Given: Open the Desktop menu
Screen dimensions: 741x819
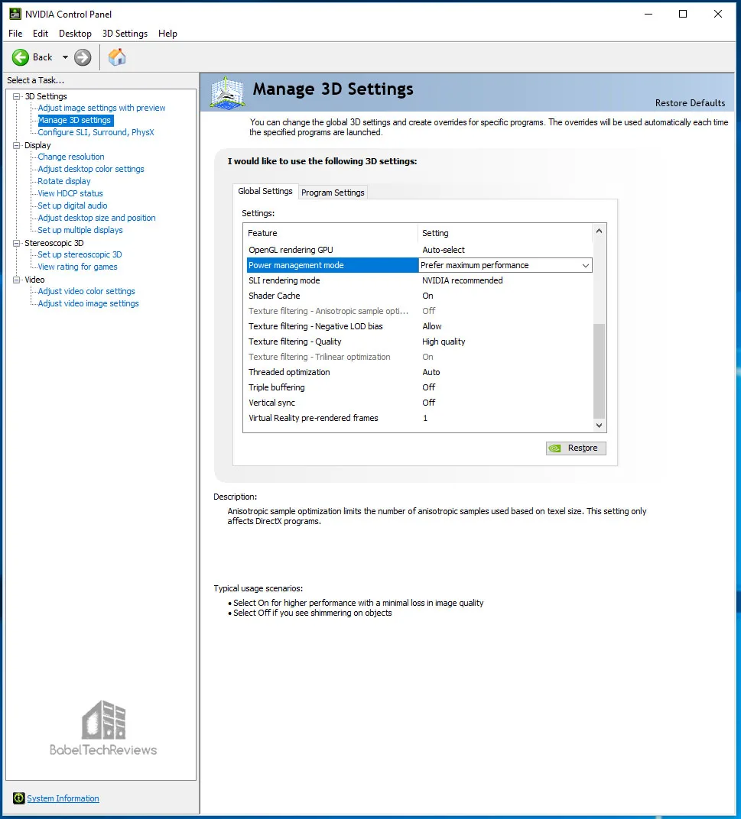Looking at the screenshot, I should (x=75, y=34).
